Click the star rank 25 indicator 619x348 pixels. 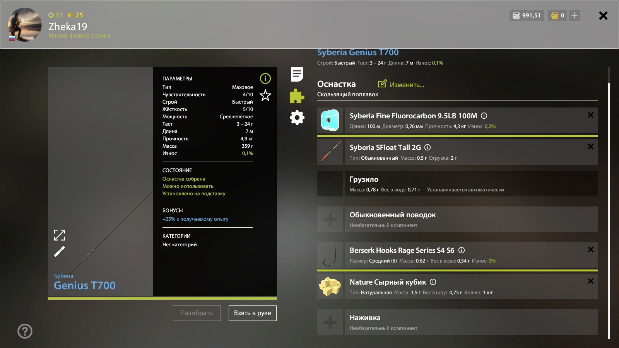pyautogui.click(x=75, y=15)
